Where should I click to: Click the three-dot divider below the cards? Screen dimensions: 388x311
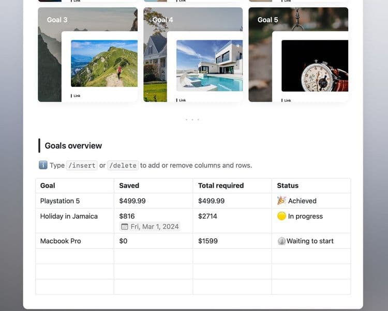pyautogui.click(x=192, y=119)
